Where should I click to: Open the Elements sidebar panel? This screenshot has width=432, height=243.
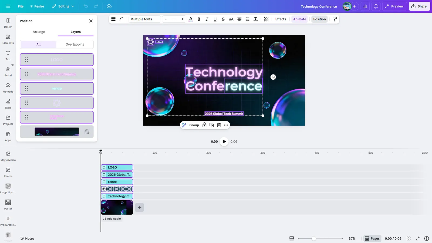coord(8,39)
